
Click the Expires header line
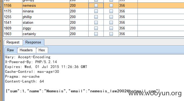[46, 67]
